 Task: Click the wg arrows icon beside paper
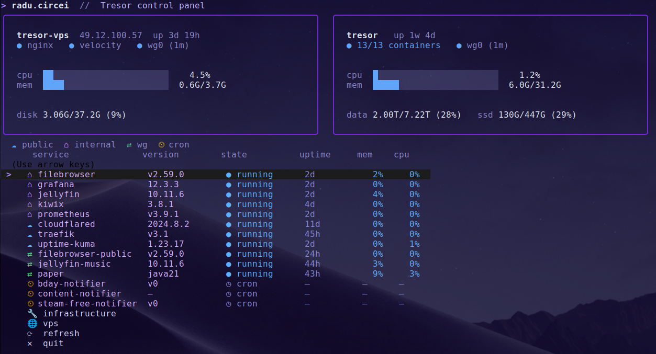click(29, 273)
